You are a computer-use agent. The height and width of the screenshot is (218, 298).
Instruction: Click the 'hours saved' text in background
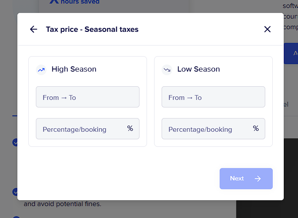point(80,2)
